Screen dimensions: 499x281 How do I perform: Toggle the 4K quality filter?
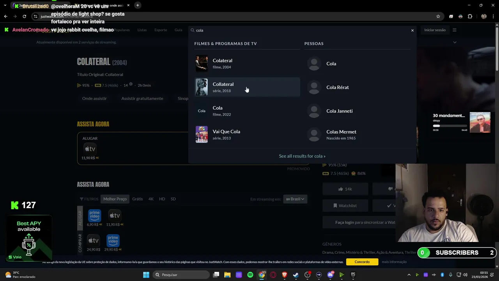coord(151,199)
